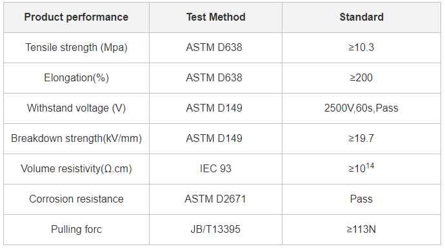Select the Volume resistivity(Ω.cm) cell
This screenshot has width=445, height=249.
[76, 169]
